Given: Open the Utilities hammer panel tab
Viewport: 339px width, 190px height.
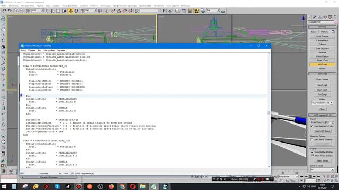Looking at the screenshot, I should coord(335,17).
